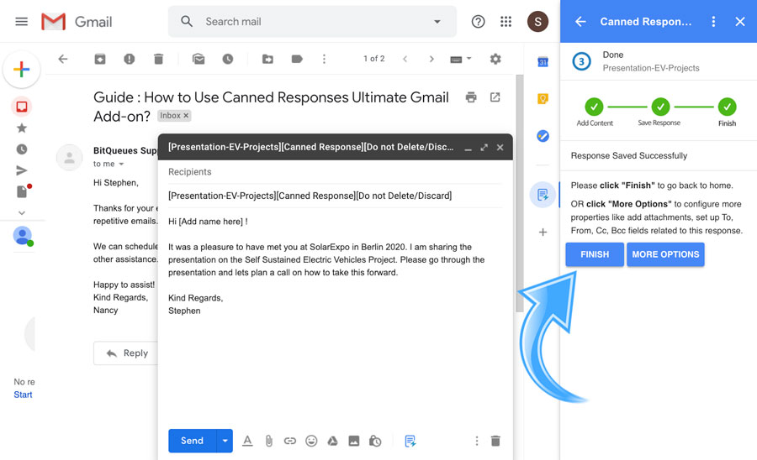Toggle confidential mode icon
Image resolution: width=757 pixels, height=460 pixels.
(375, 441)
